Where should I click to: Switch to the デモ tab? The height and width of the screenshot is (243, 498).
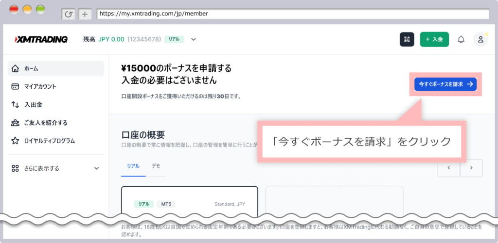pyautogui.click(x=156, y=166)
